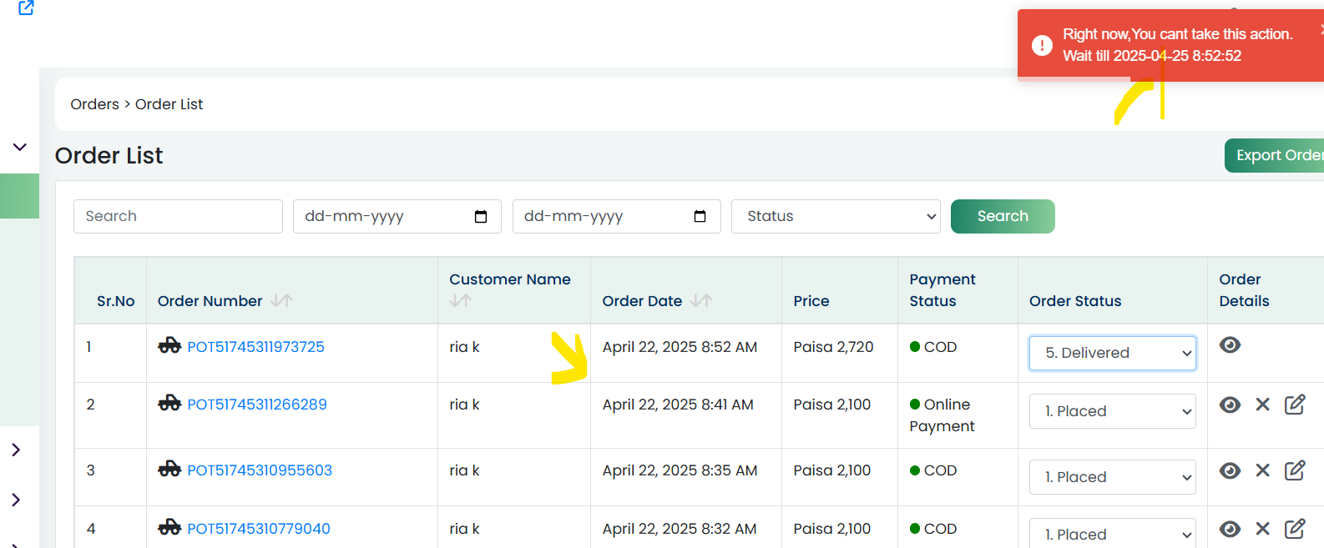The height and width of the screenshot is (548, 1324).
Task: Edit order POT51745310779040 with the pencil icon
Action: (1295, 529)
